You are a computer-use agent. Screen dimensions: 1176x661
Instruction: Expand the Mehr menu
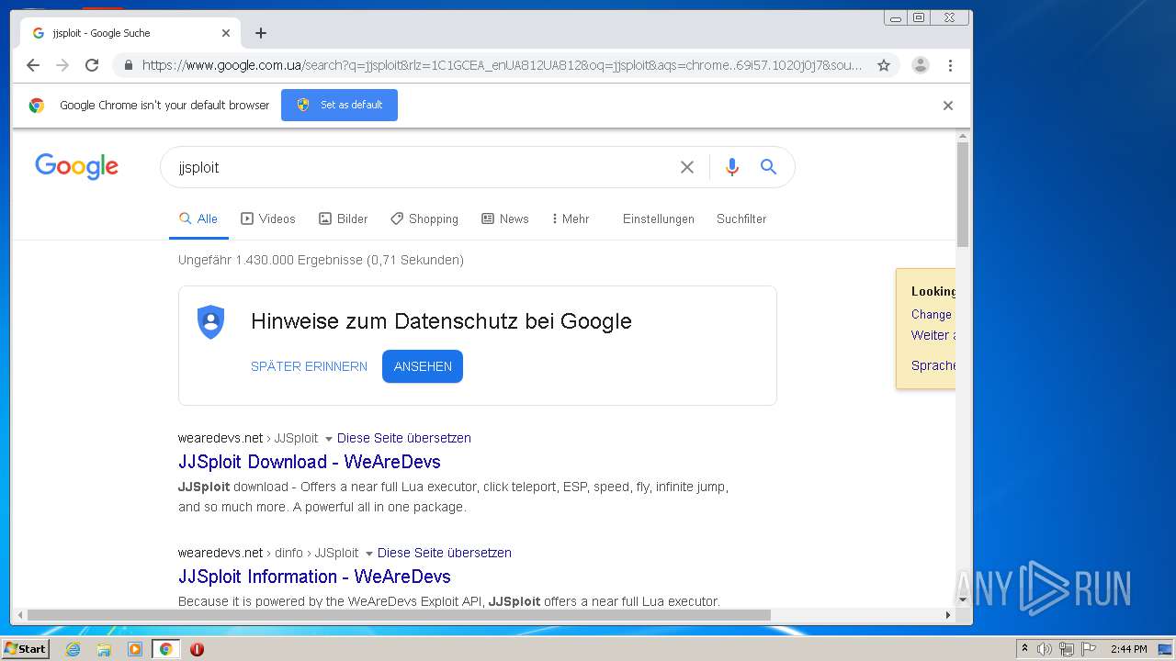pos(571,218)
